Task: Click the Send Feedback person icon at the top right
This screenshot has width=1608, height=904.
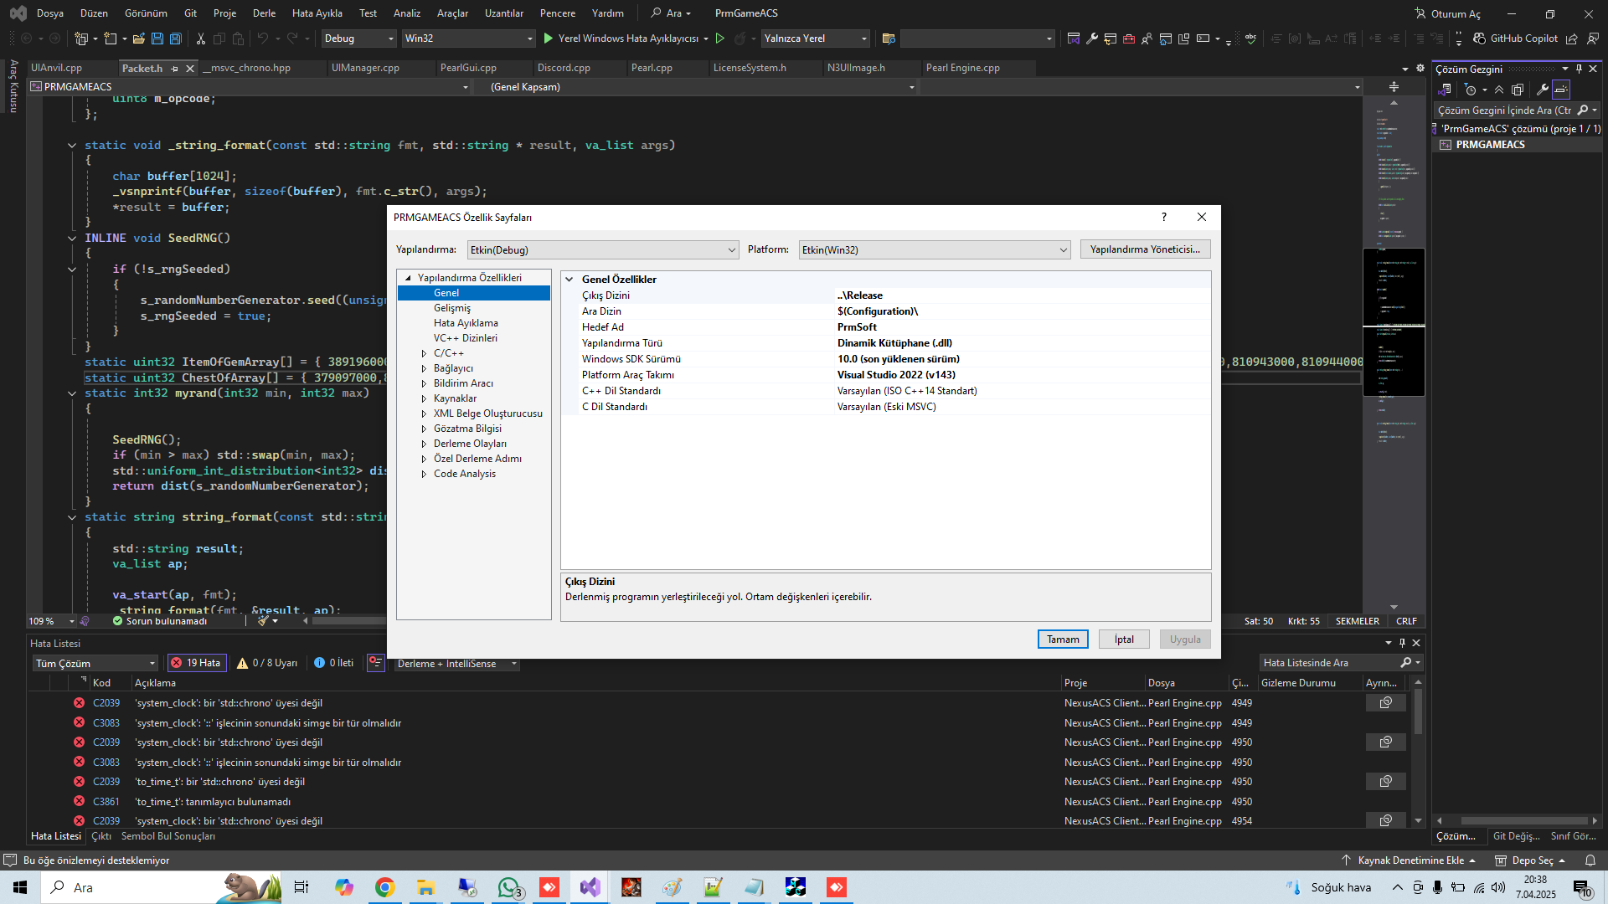Action: [1592, 39]
